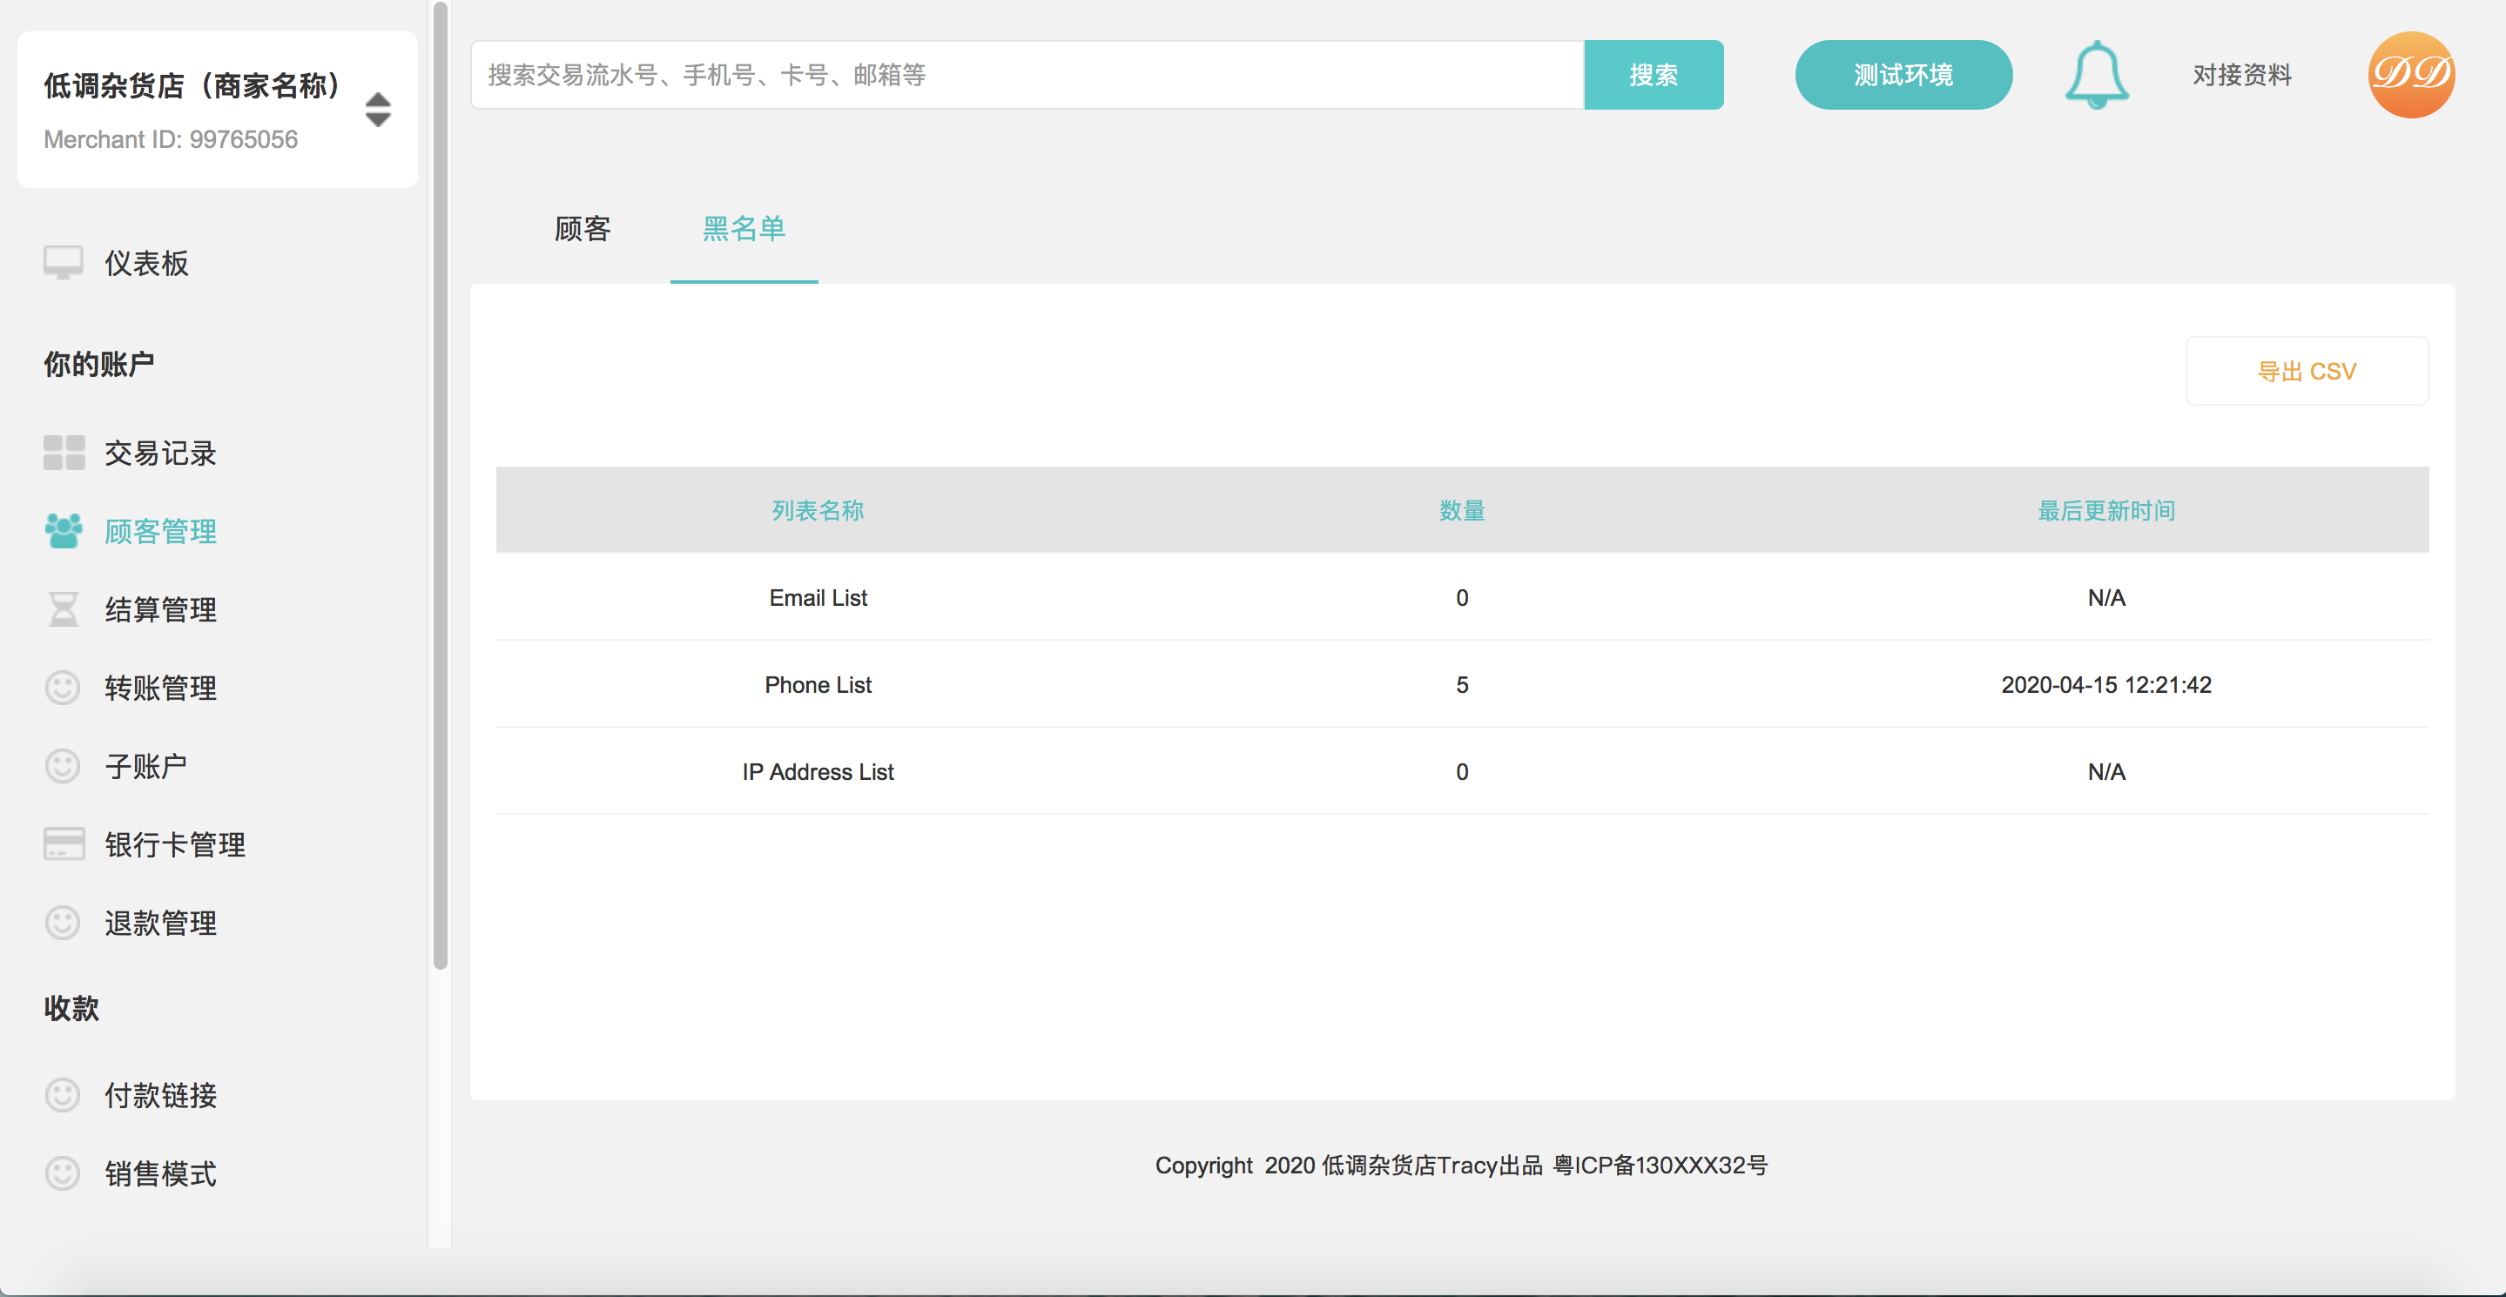Image resolution: width=2506 pixels, height=1297 pixels.
Task: Select the 黑名单 tab
Action: [744, 230]
